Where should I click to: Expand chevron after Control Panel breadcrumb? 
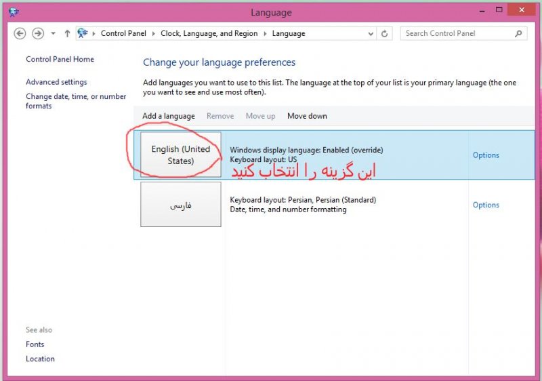[154, 33]
